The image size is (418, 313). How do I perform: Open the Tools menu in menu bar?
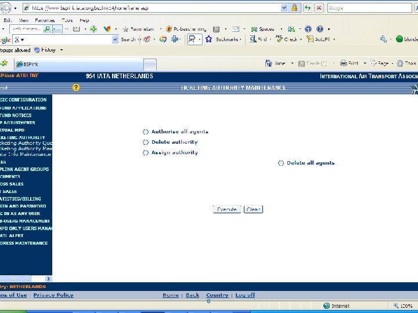tap(67, 20)
